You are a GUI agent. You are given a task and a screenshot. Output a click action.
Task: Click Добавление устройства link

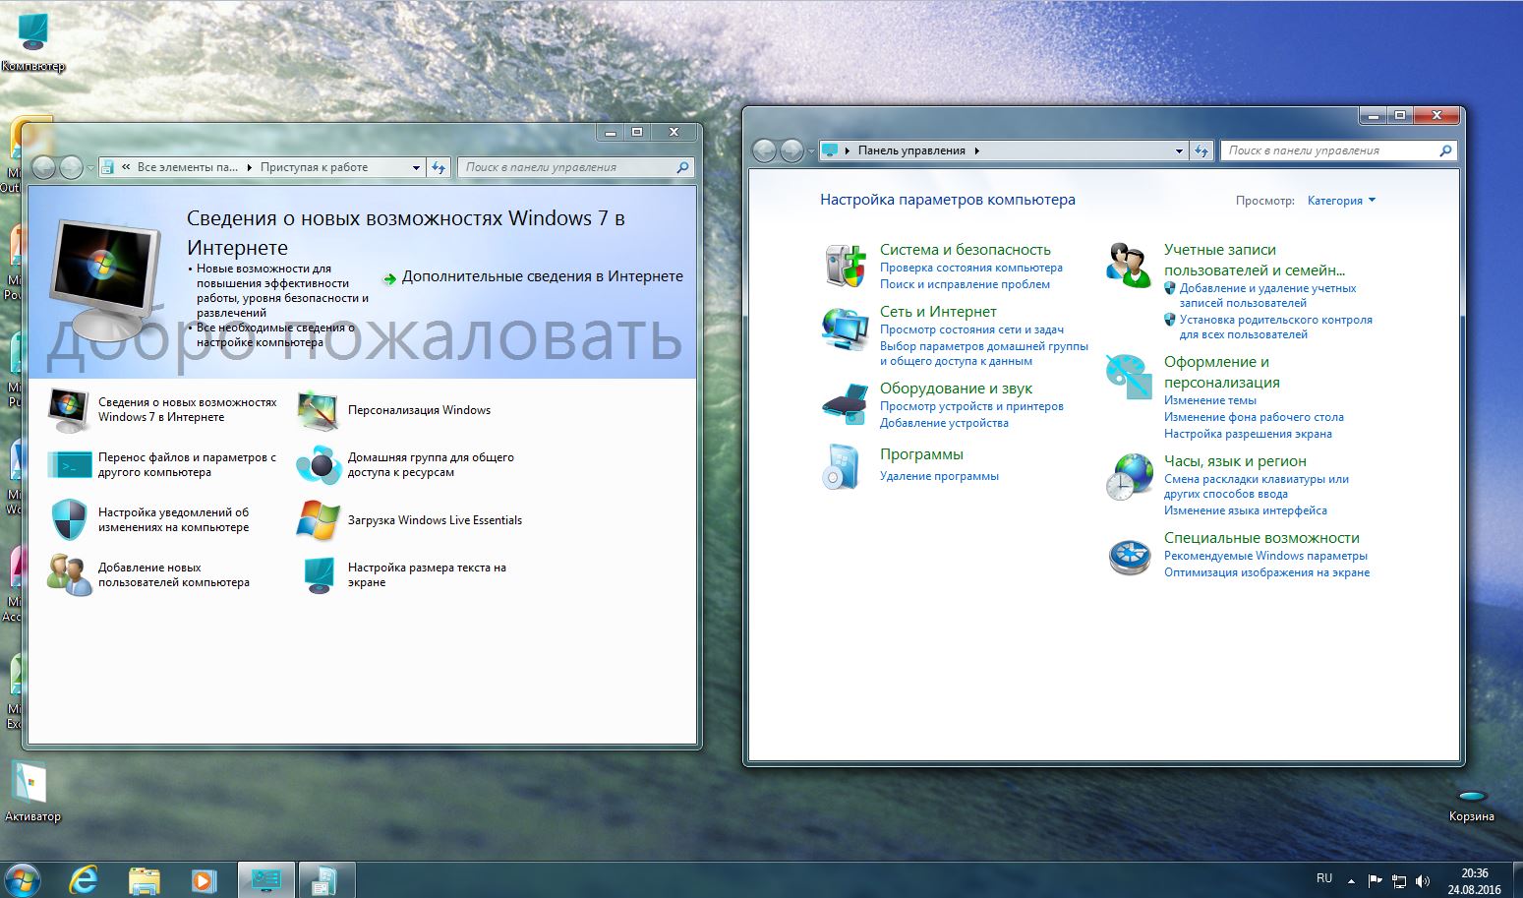(944, 423)
